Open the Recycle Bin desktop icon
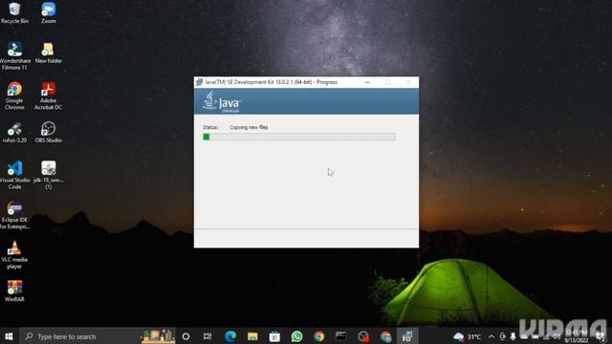Viewport: 612px width, 344px height. pos(14,12)
